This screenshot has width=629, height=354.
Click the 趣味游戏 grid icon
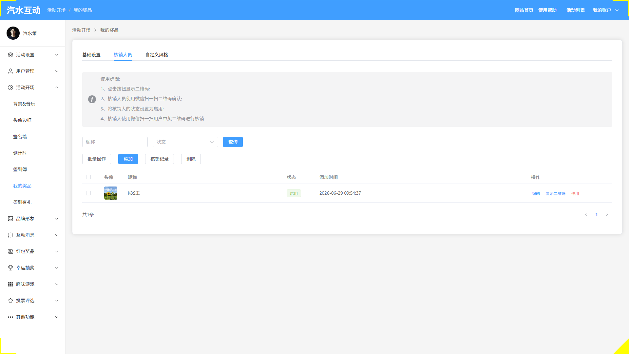tap(10, 284)
